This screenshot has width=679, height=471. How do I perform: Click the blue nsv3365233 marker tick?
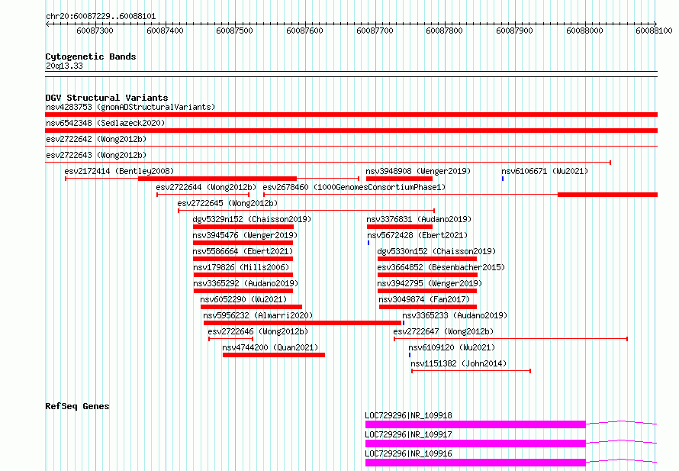coord(403,323)
